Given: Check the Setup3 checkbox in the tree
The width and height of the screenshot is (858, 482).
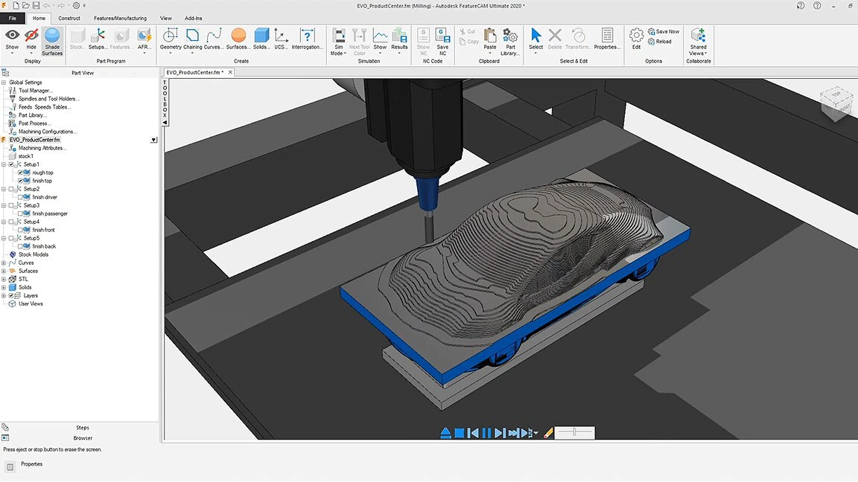Looking at the screenshot, I should 11,205.
